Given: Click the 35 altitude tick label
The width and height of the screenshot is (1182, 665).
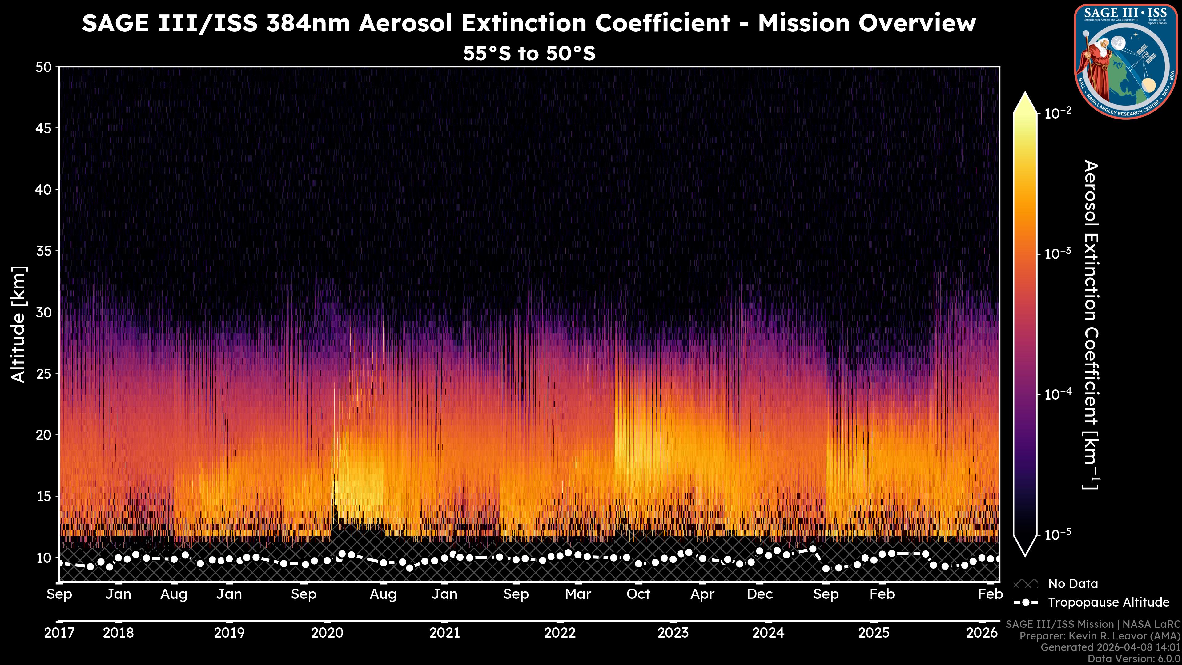Looking at the screenshot, I should point(44,251).
